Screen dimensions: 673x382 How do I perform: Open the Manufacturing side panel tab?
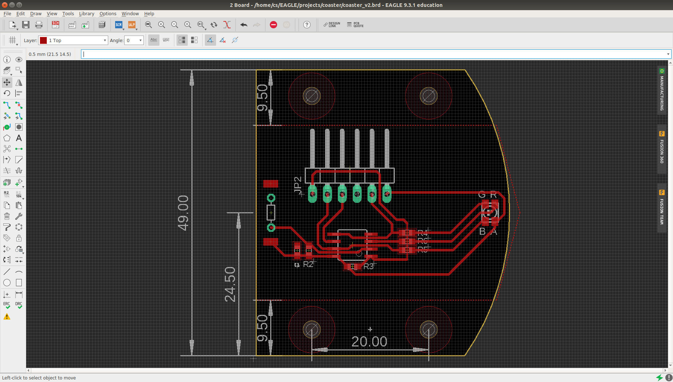click(662, 90)
